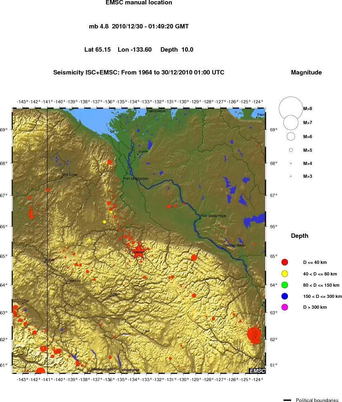Click the Haines Junction town label
The image size is (342, 402).
tap(104, 369)
